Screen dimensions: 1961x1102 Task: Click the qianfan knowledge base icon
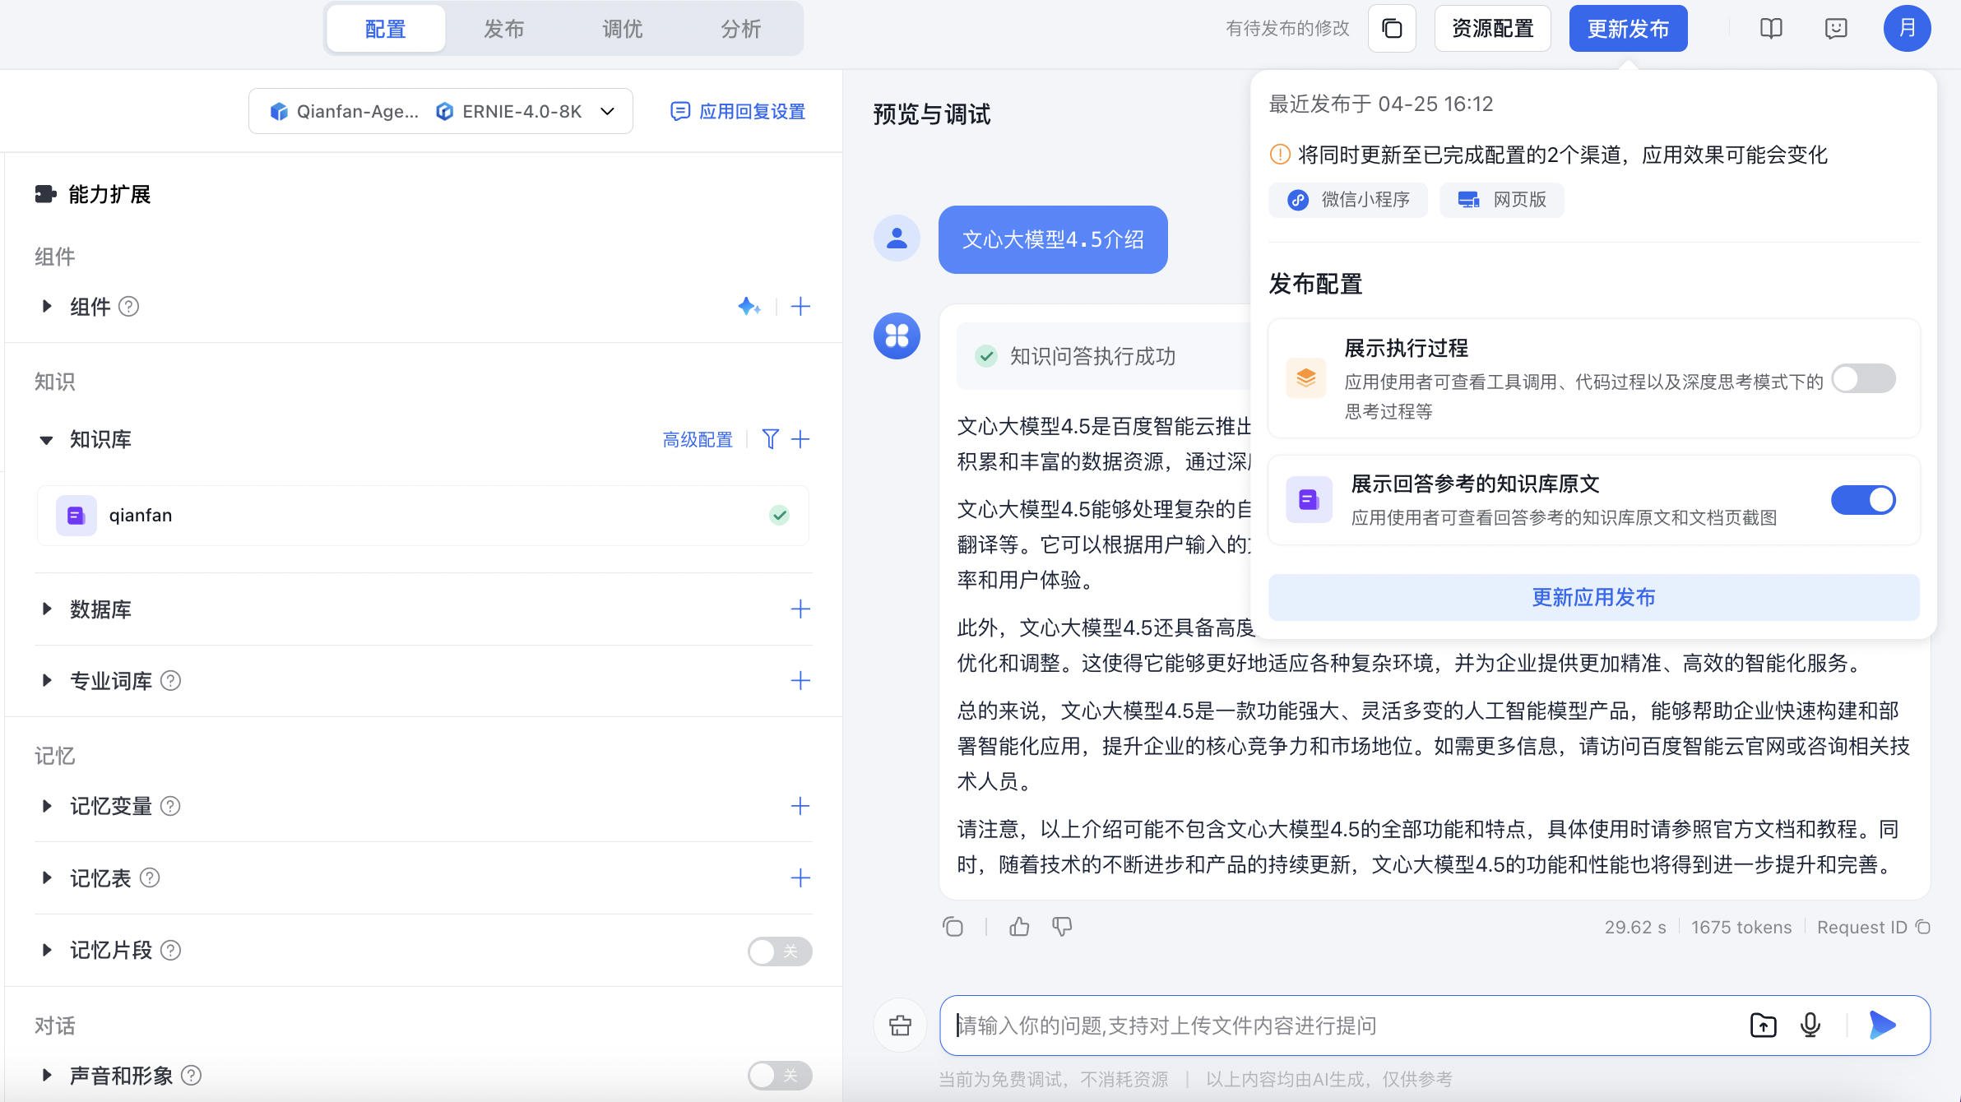pos(76,516)
